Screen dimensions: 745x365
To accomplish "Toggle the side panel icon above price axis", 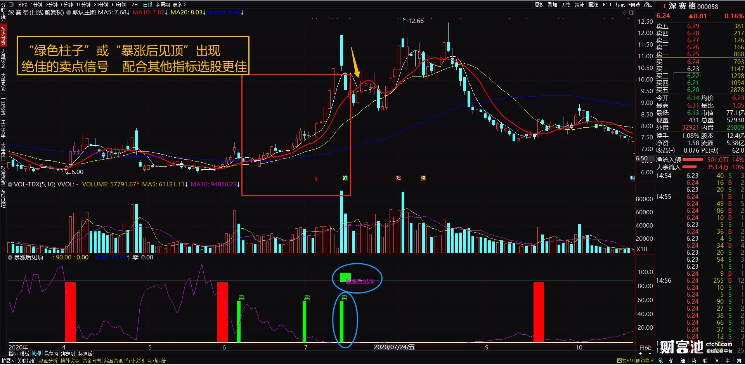I will click(632, 13).
